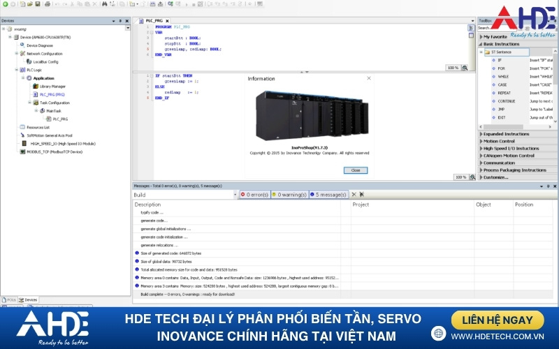Switch declaration editor to textual view

coord(471,28)
